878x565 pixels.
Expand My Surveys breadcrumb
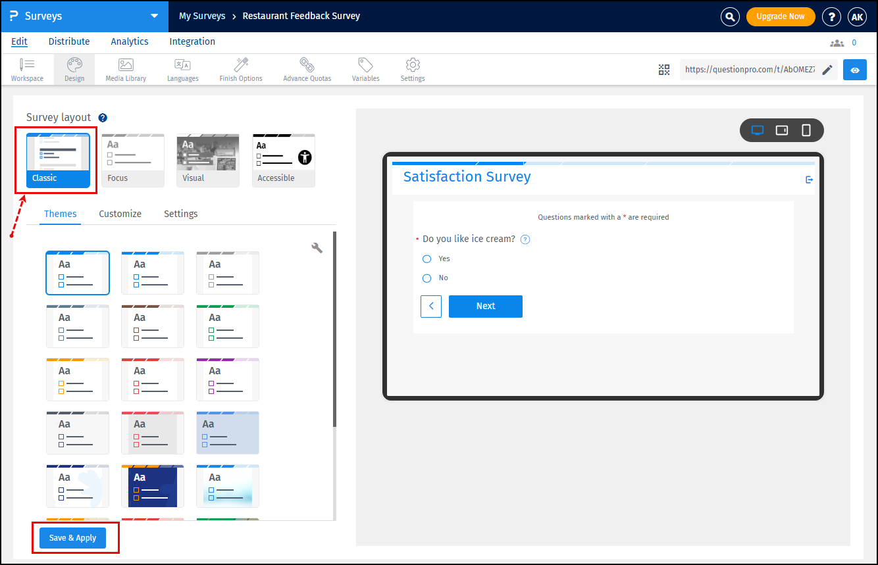click(x=202, y=16)
